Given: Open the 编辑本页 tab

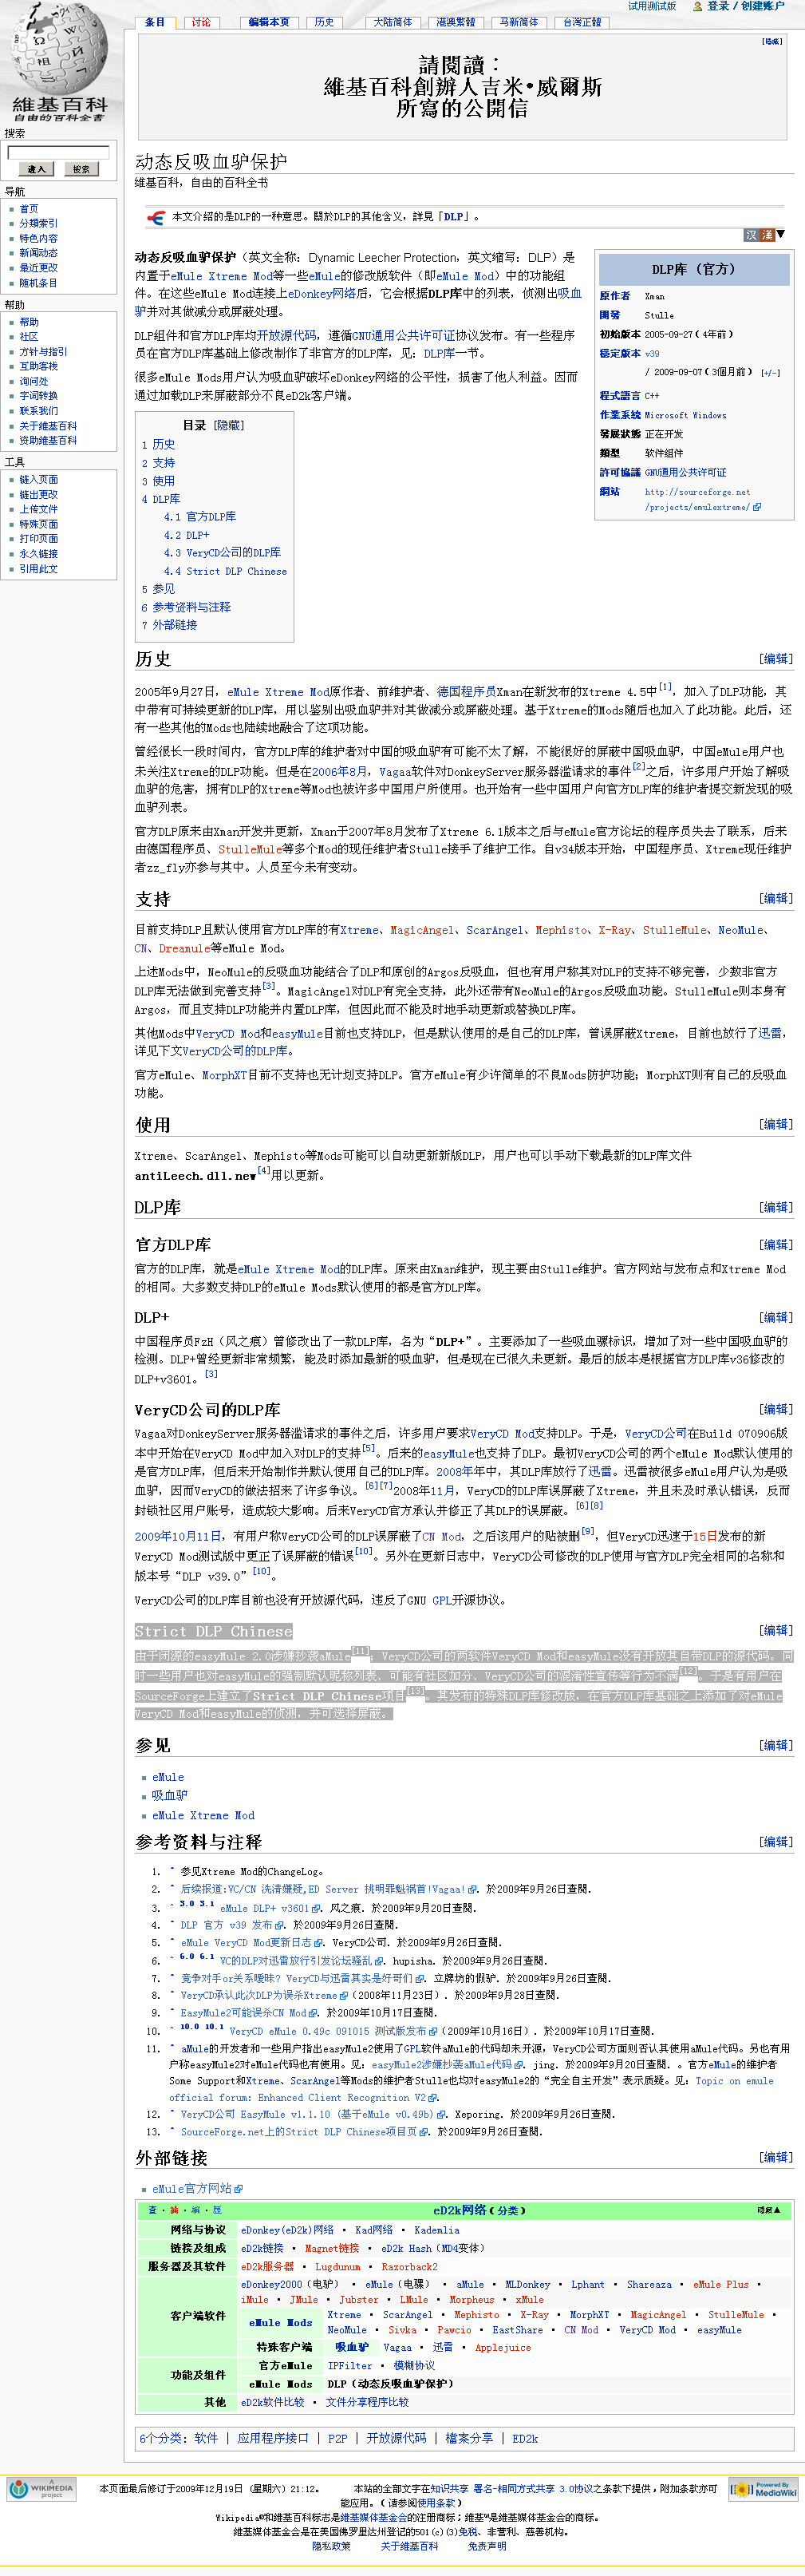Looking at the screenshot, I should [x=269, y=22].
